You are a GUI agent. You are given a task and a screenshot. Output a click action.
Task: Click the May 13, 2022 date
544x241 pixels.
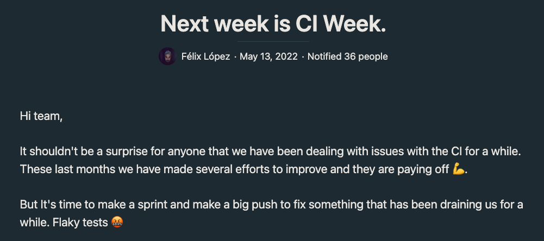[268, 56]
